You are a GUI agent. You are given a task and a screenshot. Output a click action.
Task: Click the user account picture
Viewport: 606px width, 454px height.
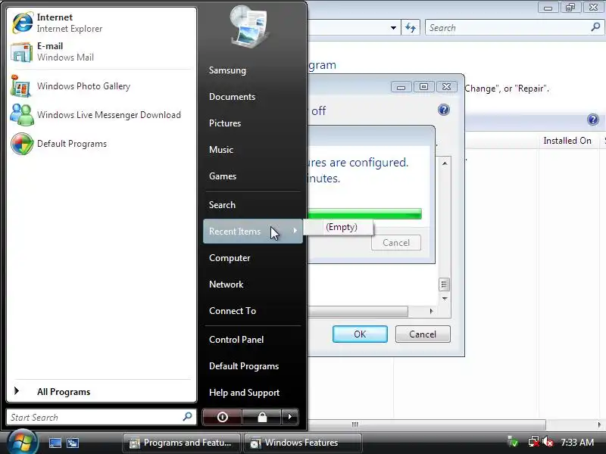(x=248, y=26)
